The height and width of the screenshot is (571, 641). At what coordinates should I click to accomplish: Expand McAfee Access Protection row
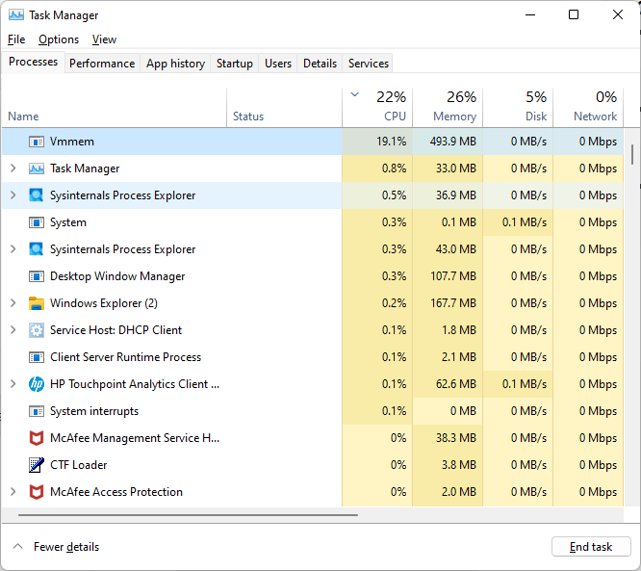(13, 492)
